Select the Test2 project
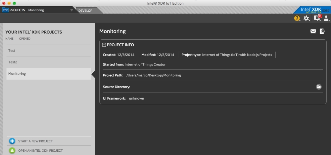This screenshot has width=331, height=155. click(49, 62)
